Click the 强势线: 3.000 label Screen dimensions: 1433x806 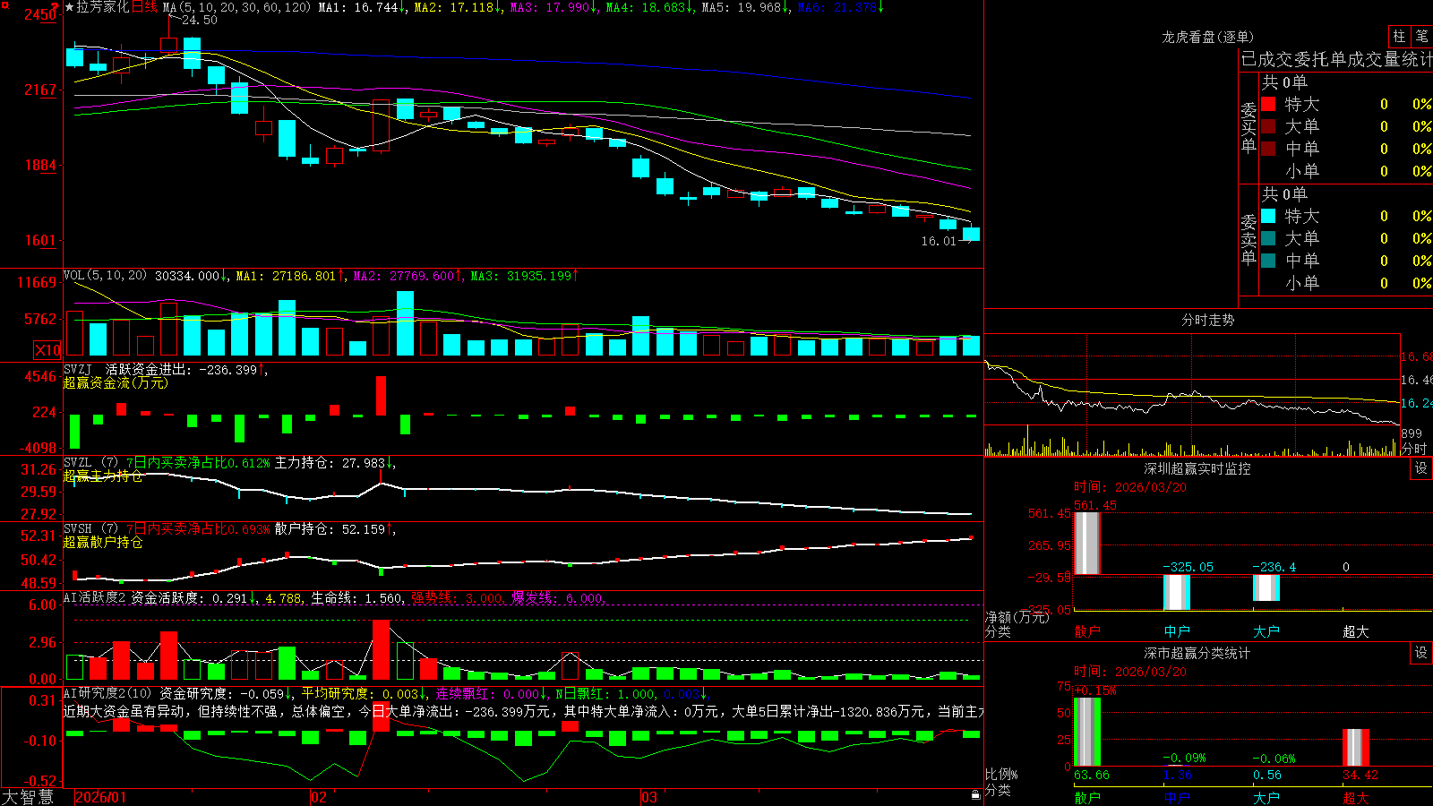tap(458, 597)
